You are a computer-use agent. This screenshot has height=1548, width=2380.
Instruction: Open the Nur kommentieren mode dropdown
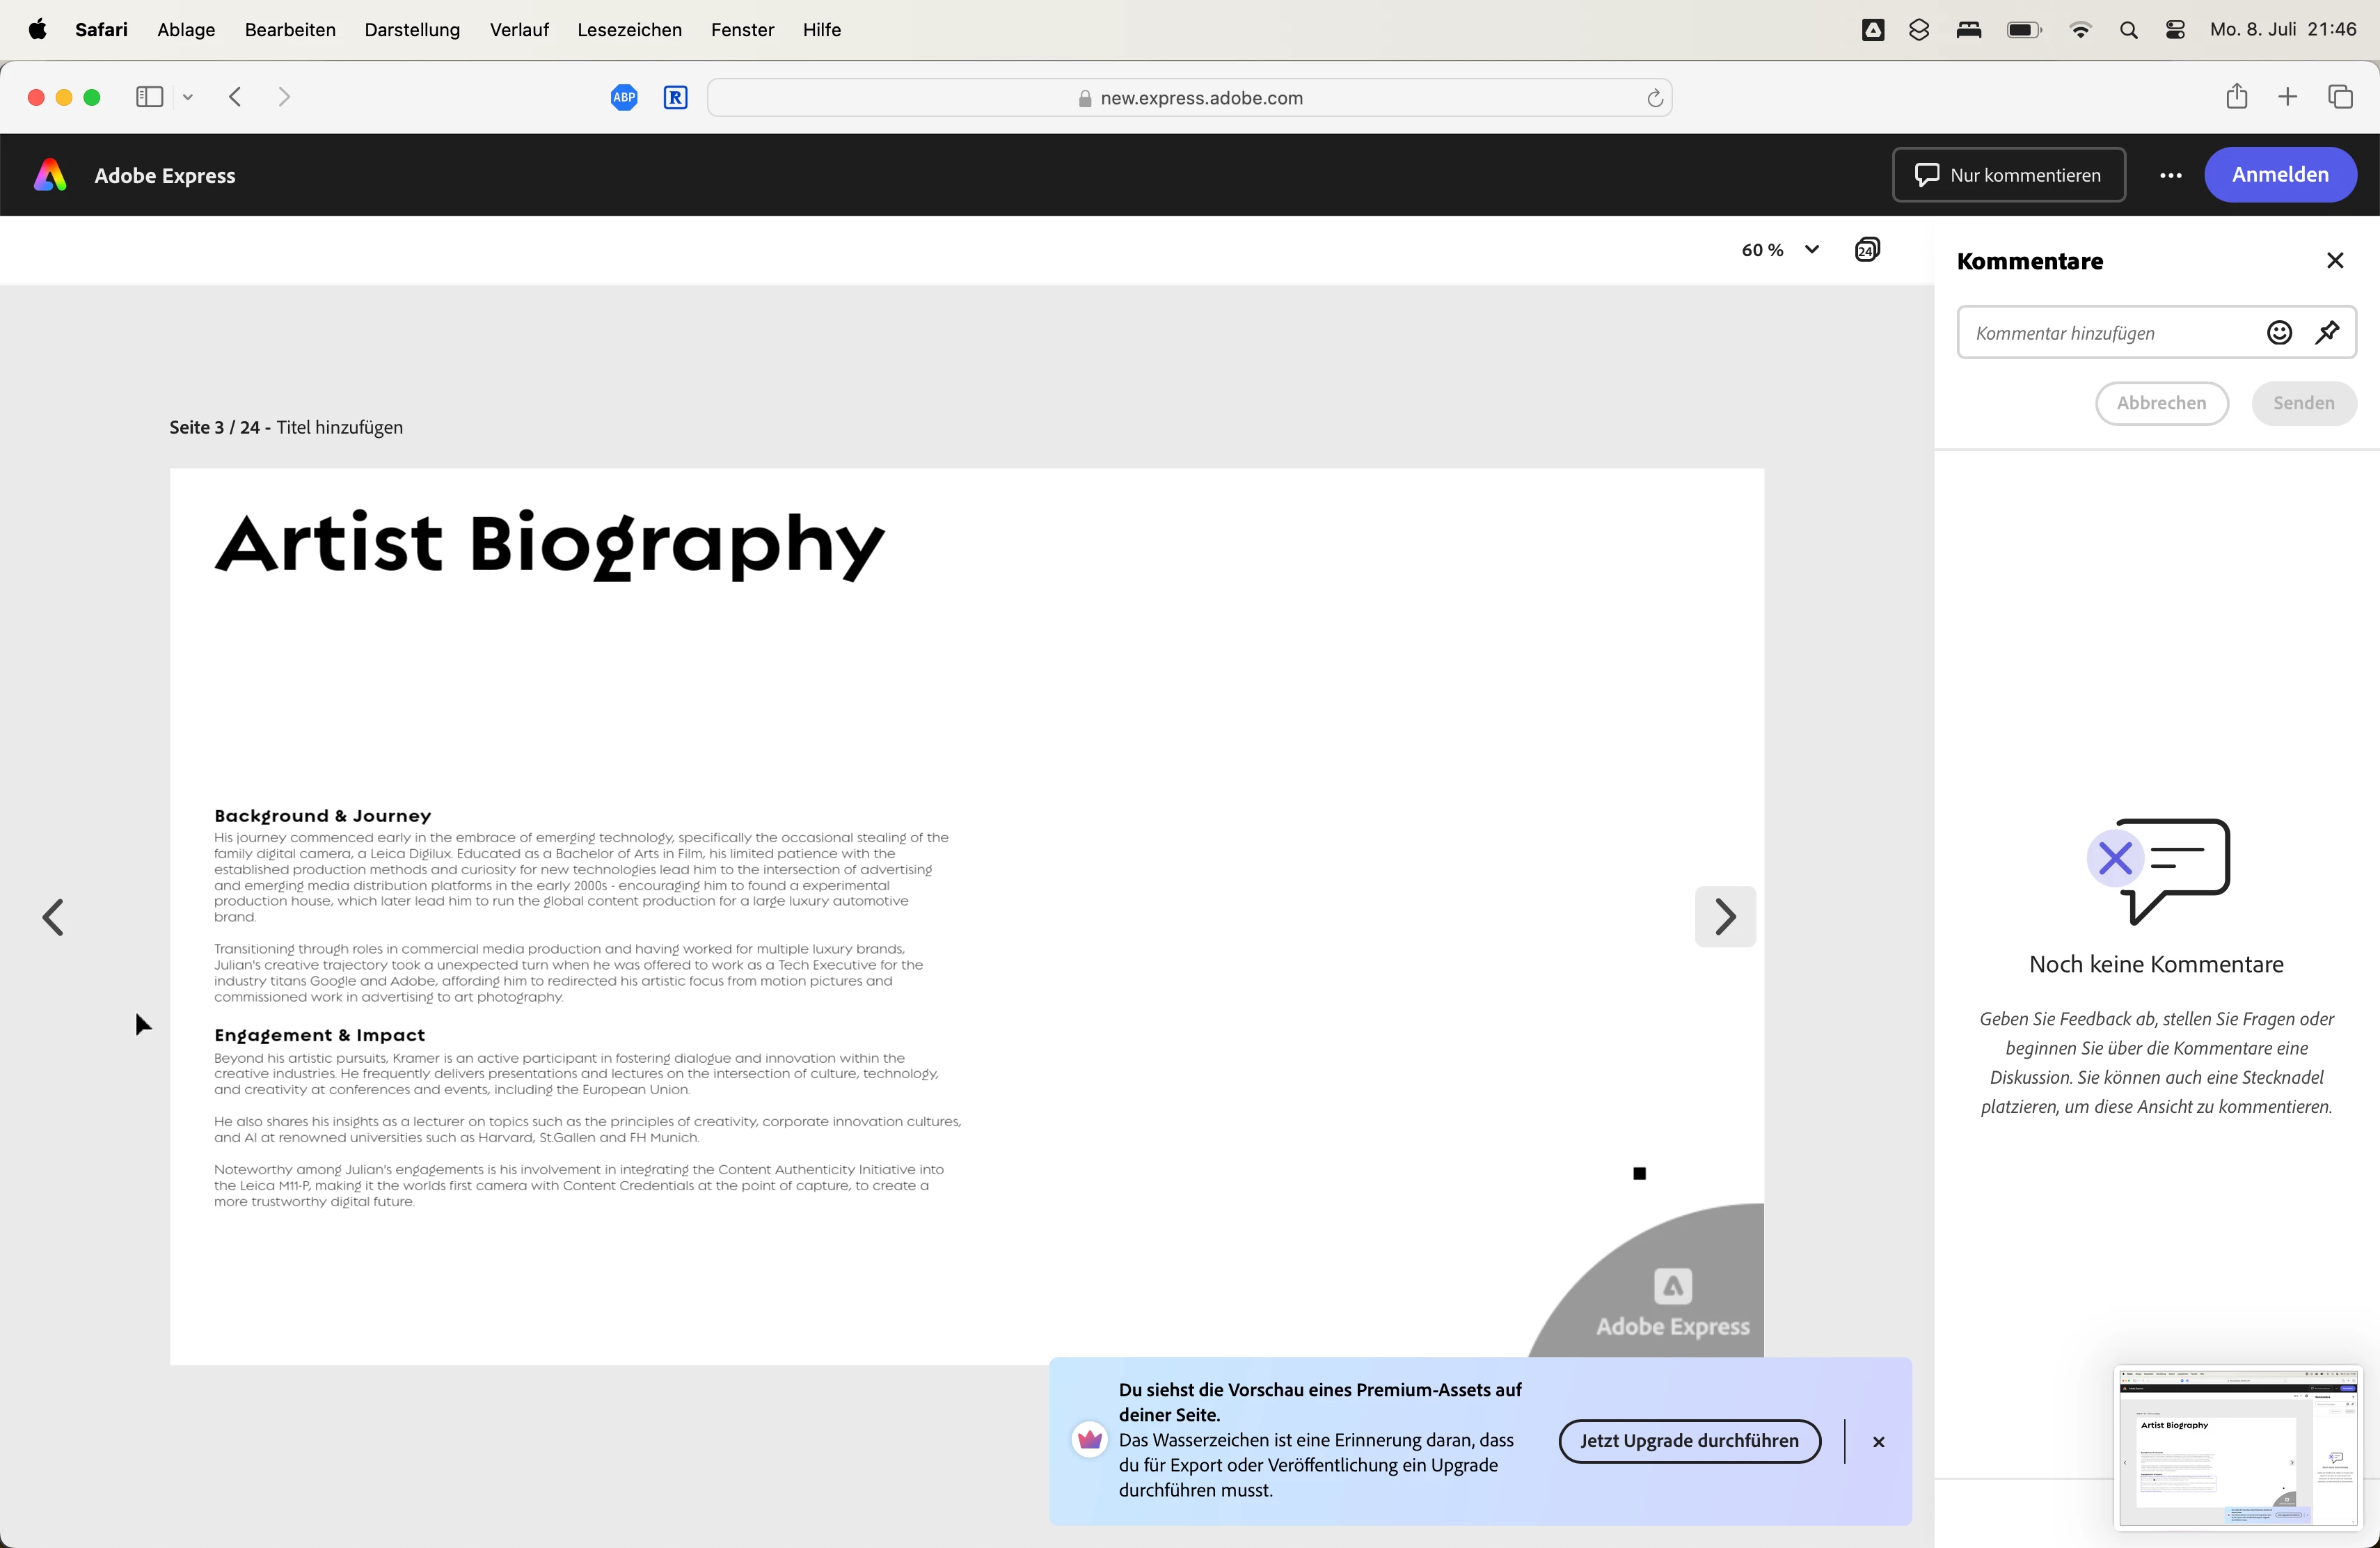coord(2008,175)
